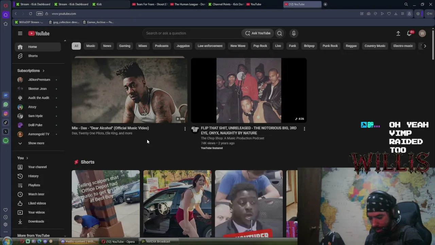The height and width of the screenshot is (245, 435).
Task: Open Liked videos in the sidebar
Action: pyautogui.click(x=38, y=203)
